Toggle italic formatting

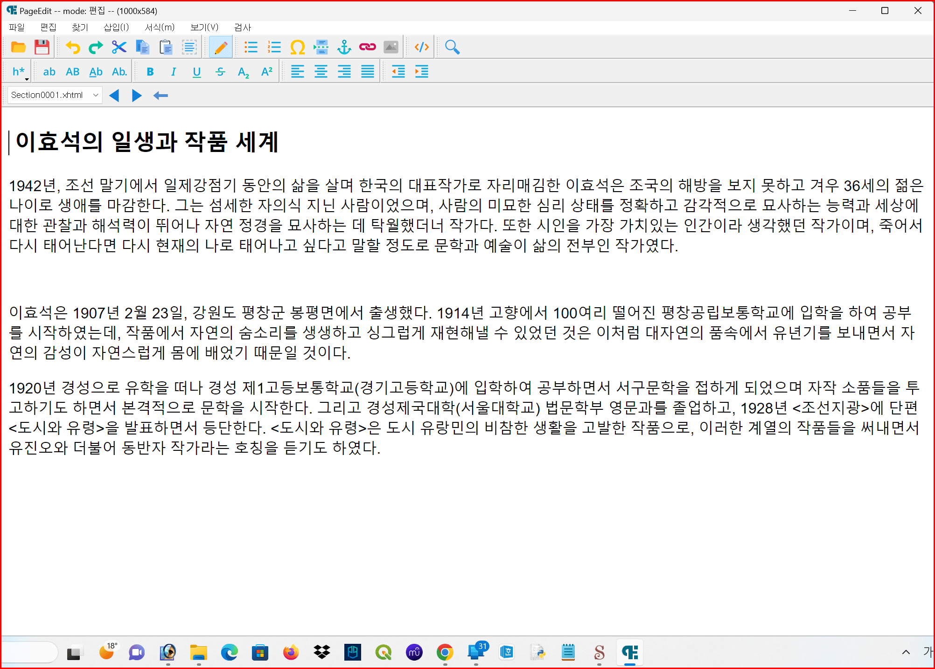click(x=173, y=72)
